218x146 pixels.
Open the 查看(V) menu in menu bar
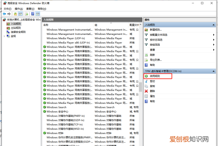pos(30,9)
